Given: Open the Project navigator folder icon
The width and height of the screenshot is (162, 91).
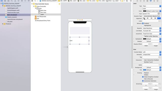Looking at the screenshot, I should 2,1.
